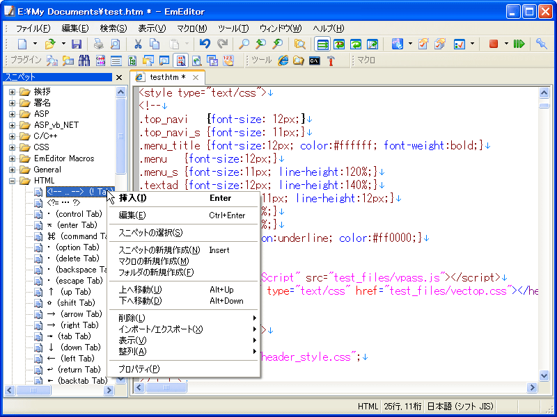Screen dimensions: 557x417
Task: Expand the CSS folder node
Action: [13, 147]
